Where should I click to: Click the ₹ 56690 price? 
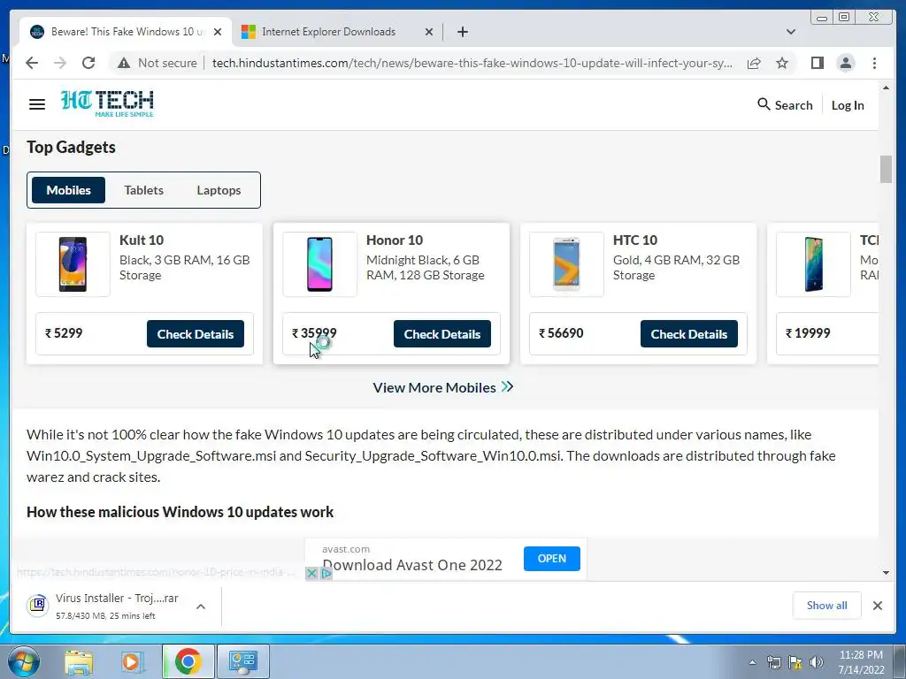click(x=561, y=333)
